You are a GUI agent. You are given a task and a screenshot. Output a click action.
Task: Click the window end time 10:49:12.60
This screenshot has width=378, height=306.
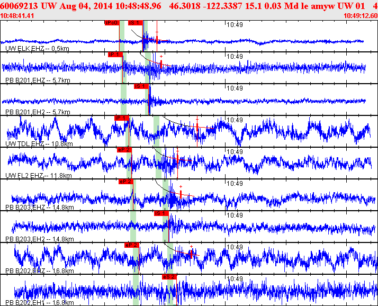pyautogui.click(x=360, y=16)
